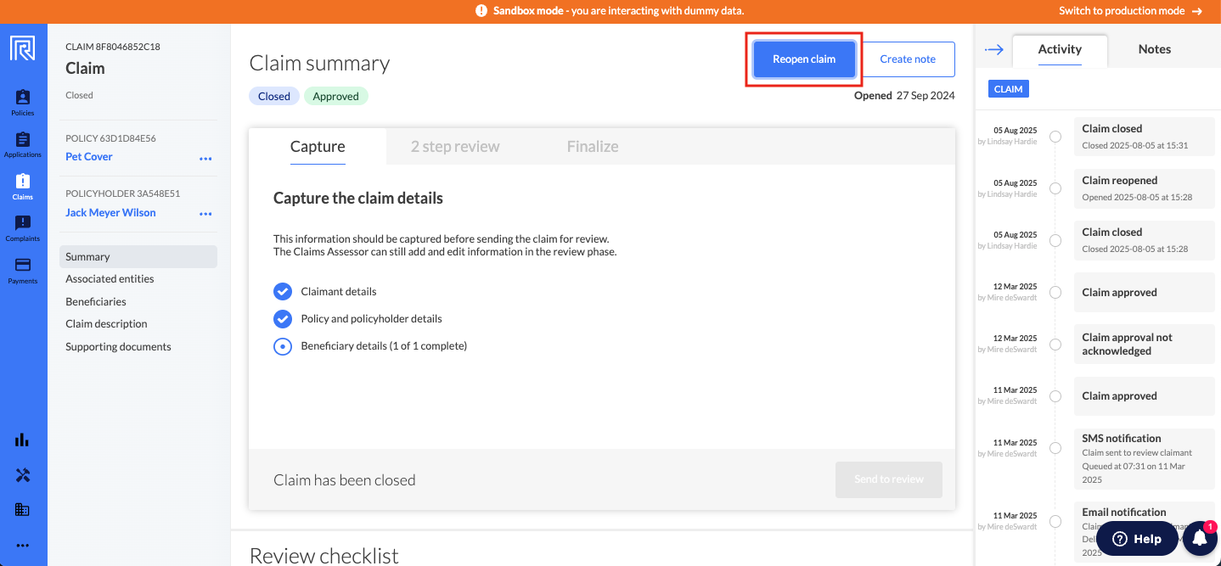Open Pet Cover policy options menu
Image resolution: width=1221 pixels, height=566 pixels.
click(x=205, y=158)
